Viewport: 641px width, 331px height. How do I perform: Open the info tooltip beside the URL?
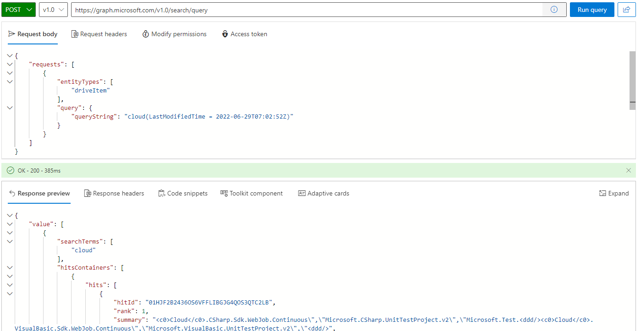[x=554, y=9]
